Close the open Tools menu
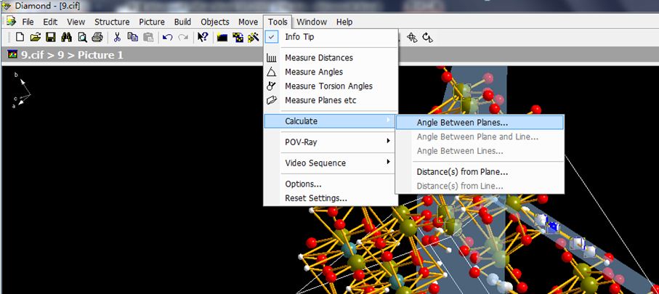The image size is (659, 294). 278,22
